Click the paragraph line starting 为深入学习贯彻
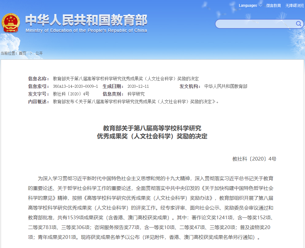The height and width of the screenshot is (248, 305). point(155,178)
